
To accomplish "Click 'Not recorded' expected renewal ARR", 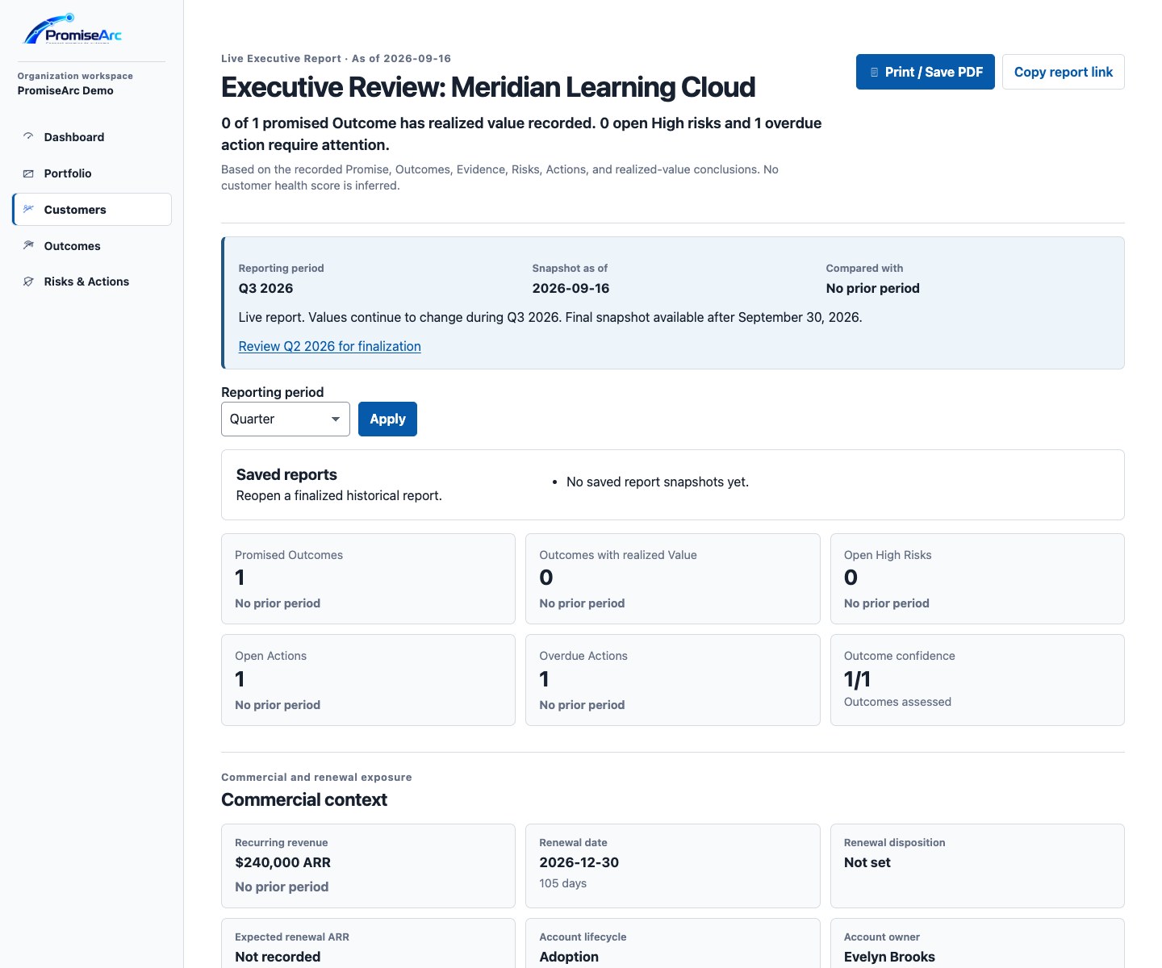I will point(278,957).
